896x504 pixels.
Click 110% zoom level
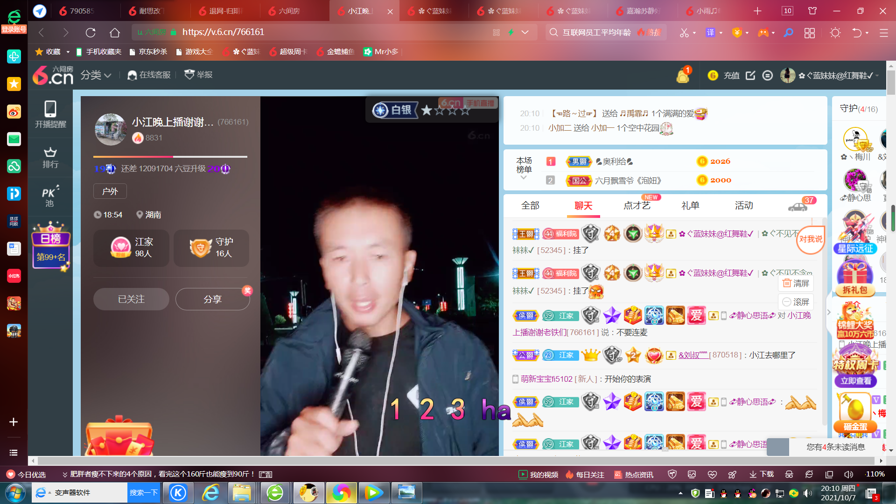pyautogui.click(x=875, y=474)
